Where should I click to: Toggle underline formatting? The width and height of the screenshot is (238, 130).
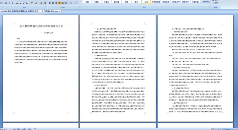tap(12, 3)
